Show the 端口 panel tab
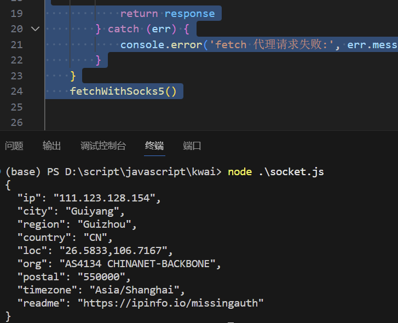Viewport: 398px width, 323px height. tap(192, 146)
